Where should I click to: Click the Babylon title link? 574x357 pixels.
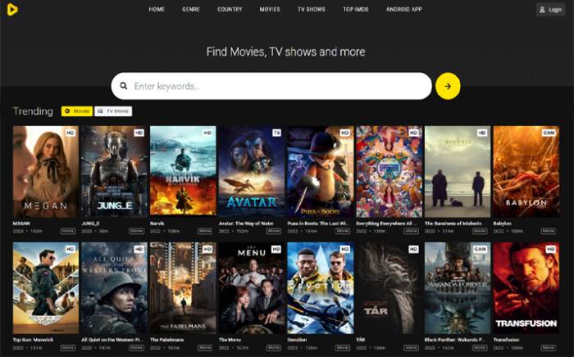[x=502, y=224]
